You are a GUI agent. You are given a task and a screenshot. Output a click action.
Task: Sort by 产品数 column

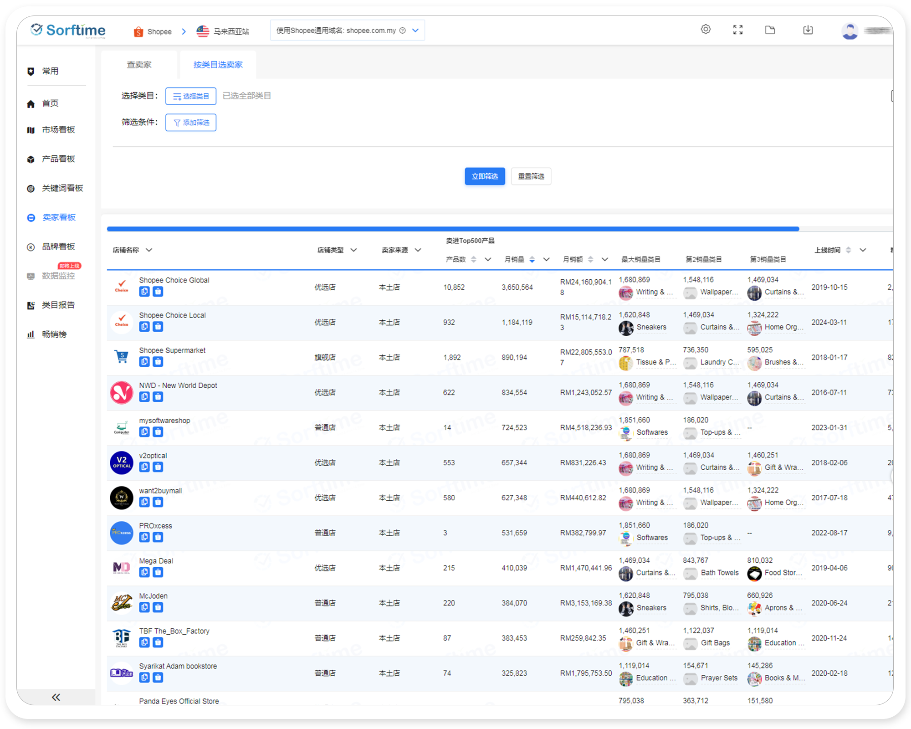coord(474,259)
